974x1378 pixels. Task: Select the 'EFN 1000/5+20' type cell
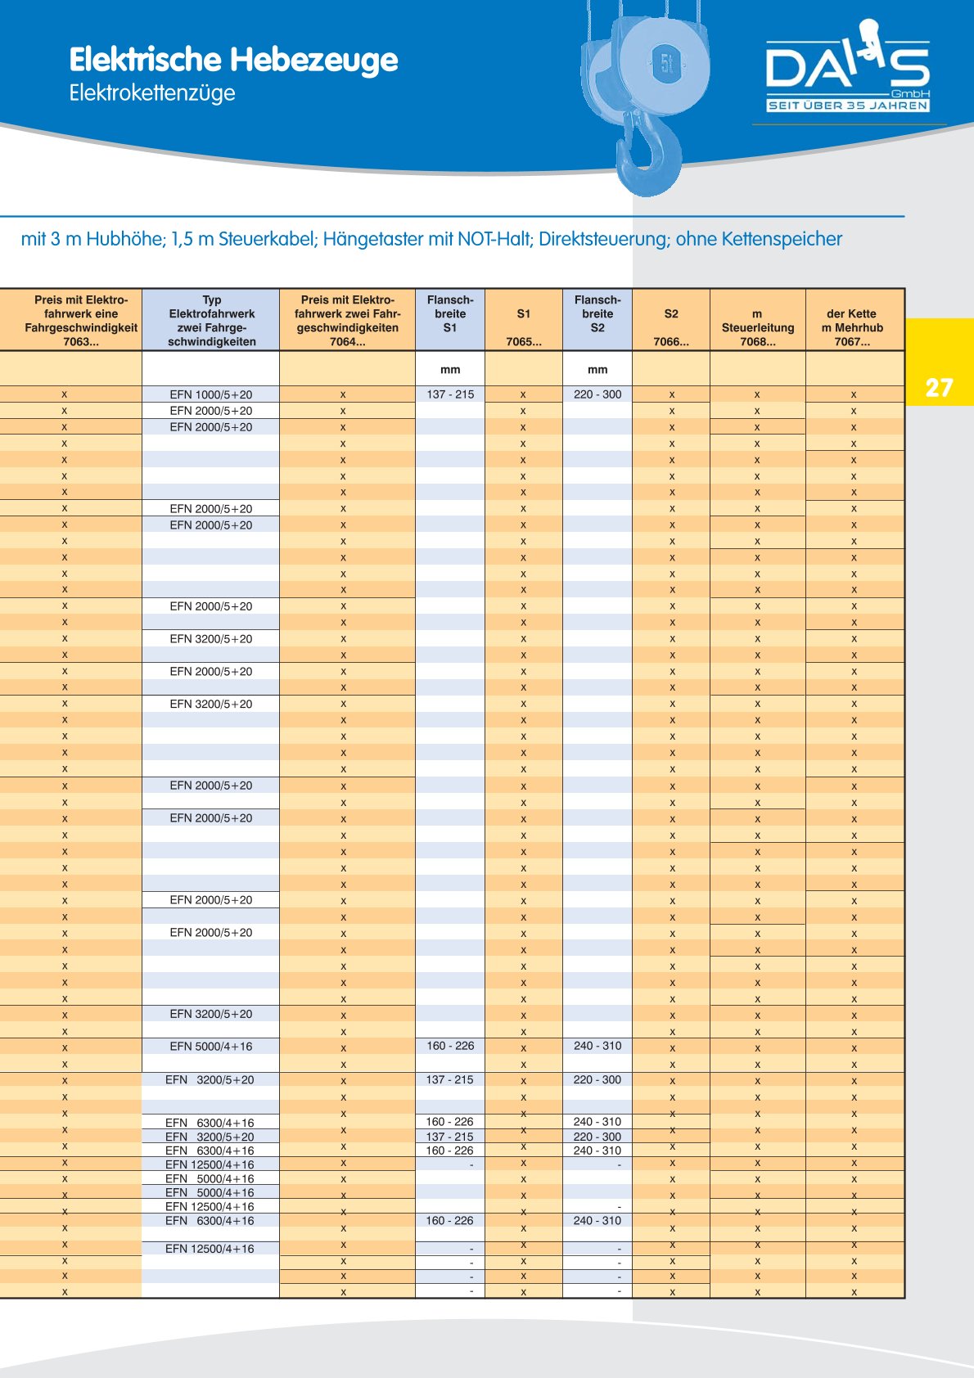pyautogui.click(x=211, y=394)
